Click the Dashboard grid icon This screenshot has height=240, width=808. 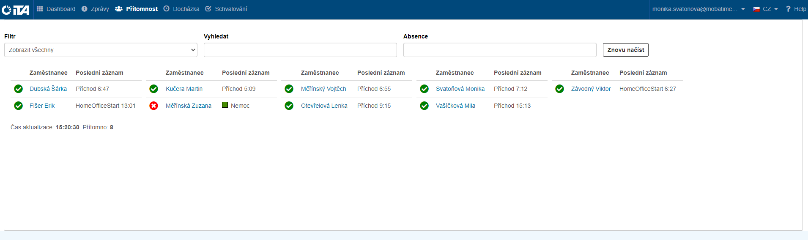[40, 9]
